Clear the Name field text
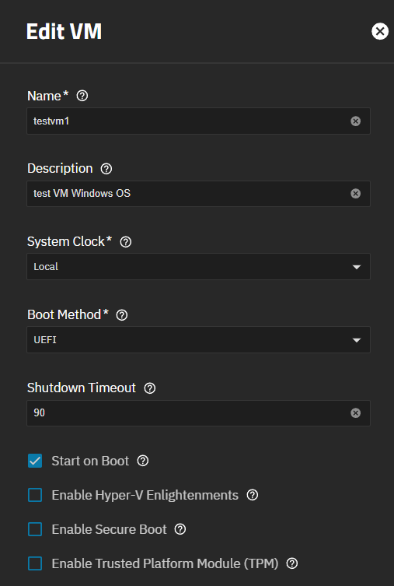 [x=356, y=121]
